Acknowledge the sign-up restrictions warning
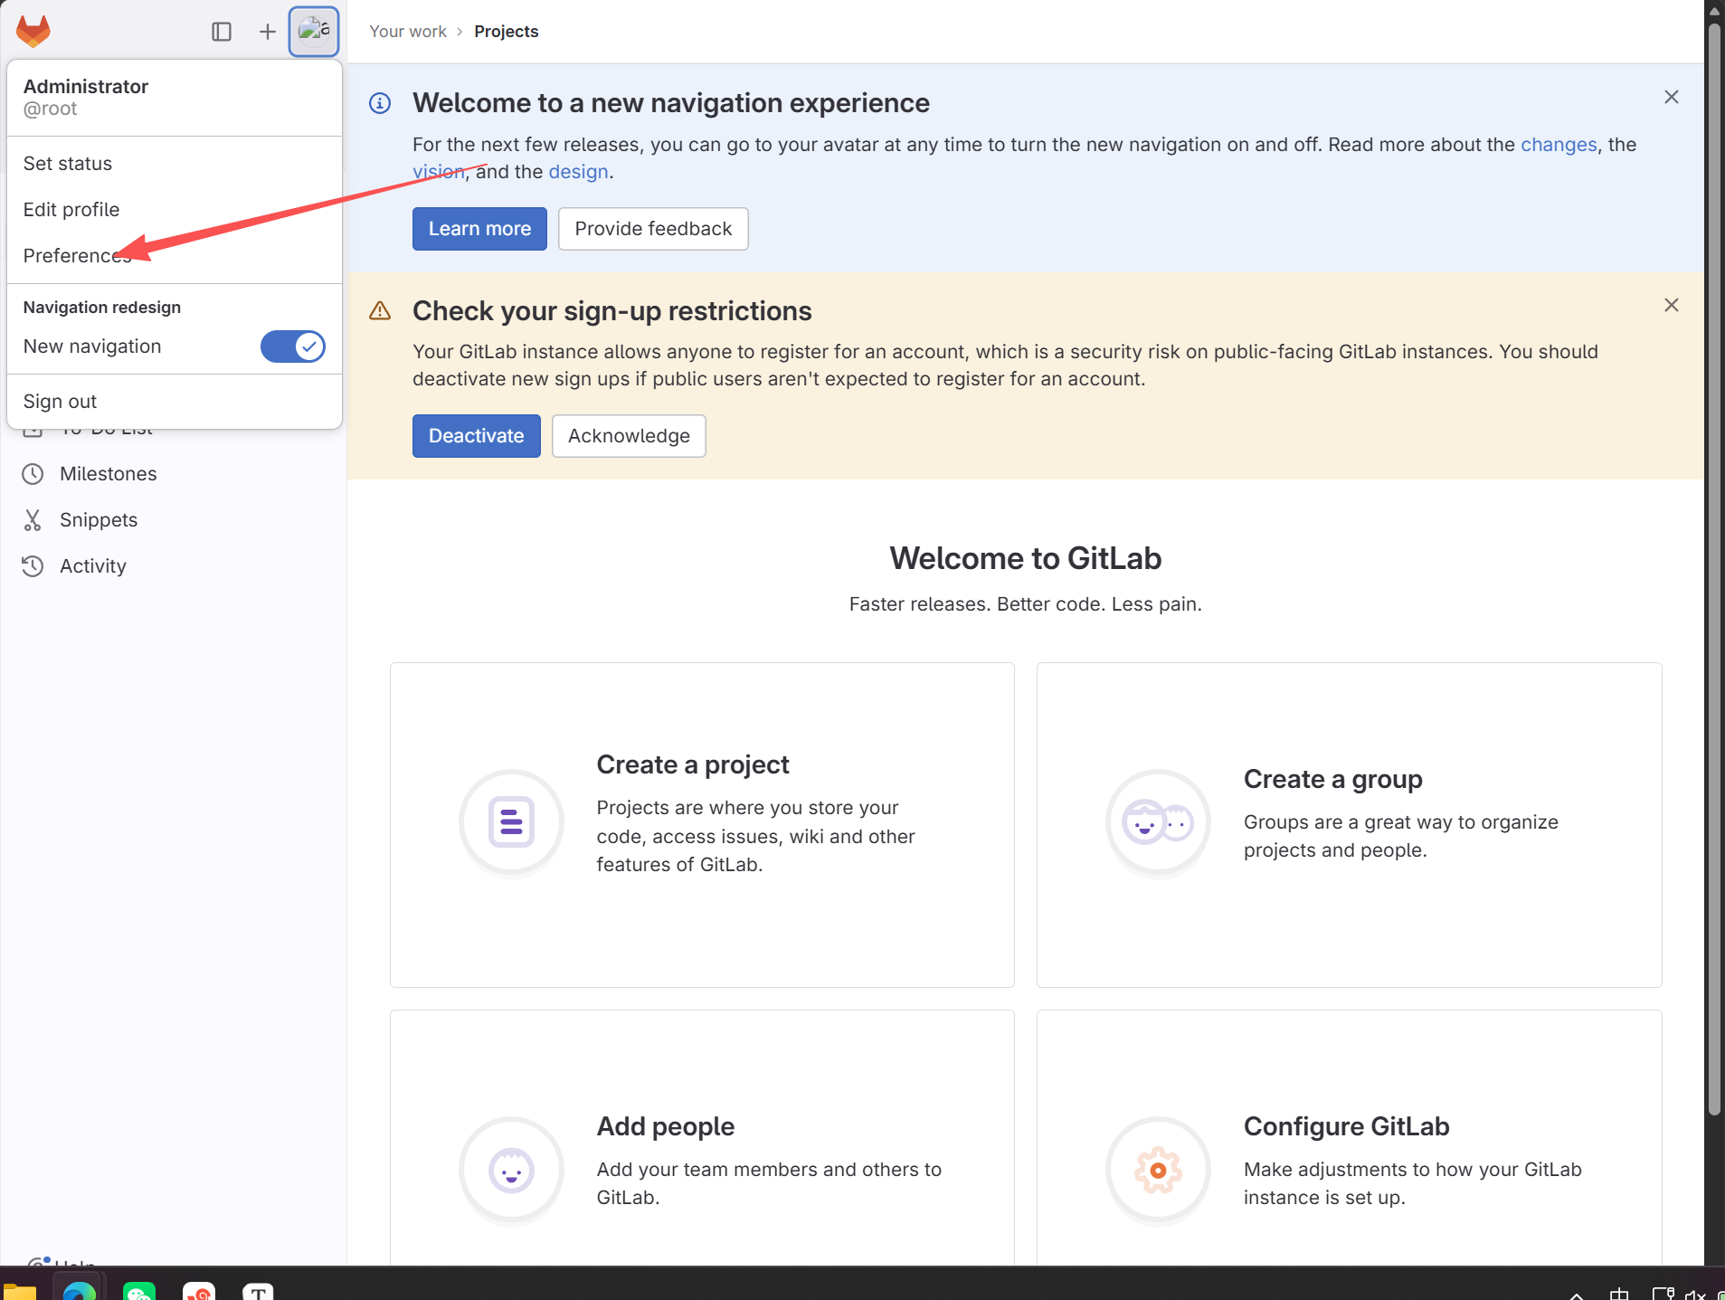The image size is (1725, 1300). [629, 436]
